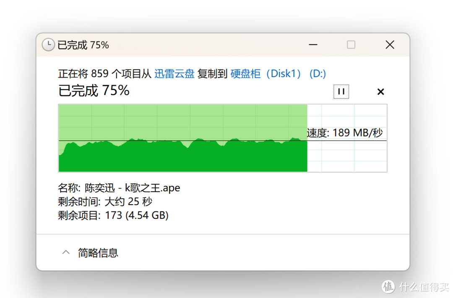Close the copy dialog window
This screenshot has height=298, width=453.
click(x=390, y=45)
